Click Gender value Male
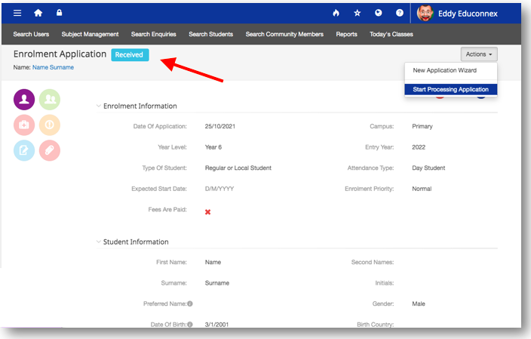531x339 pixels. coord(419,304)
